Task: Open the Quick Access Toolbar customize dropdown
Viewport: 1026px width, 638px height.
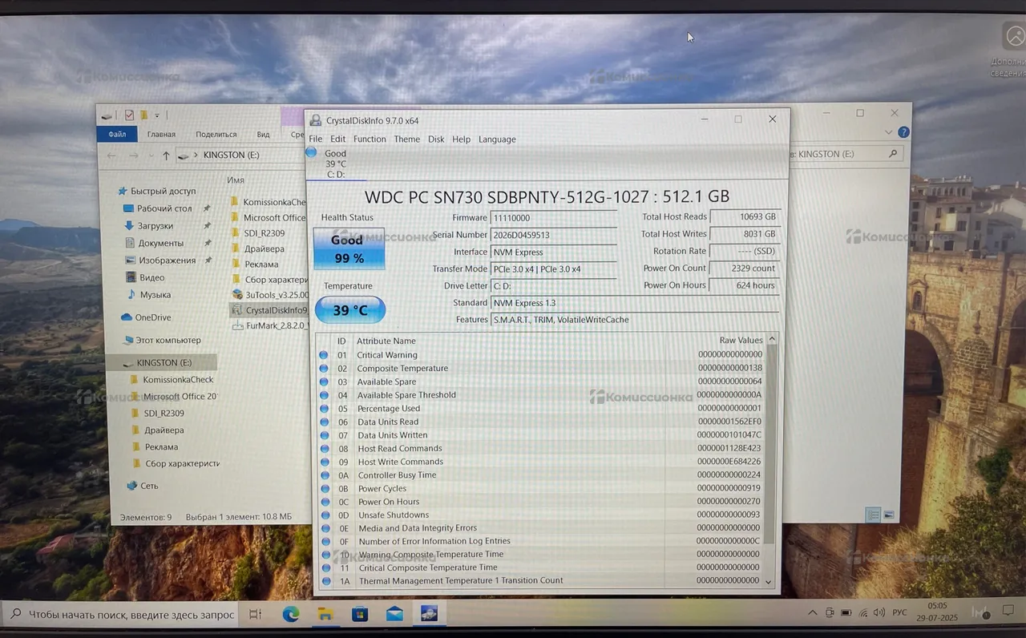Action: (x=157, y=115)
